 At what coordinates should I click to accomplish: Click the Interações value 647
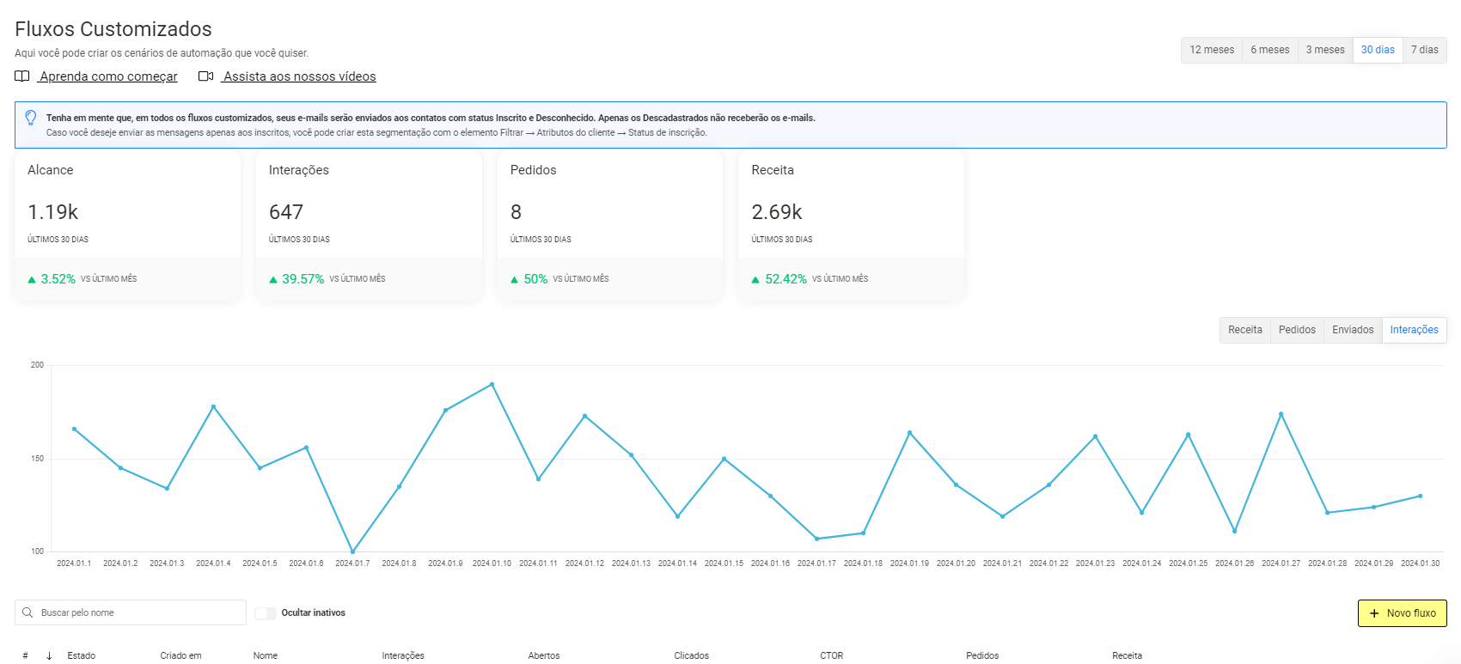tap(286, 212)
